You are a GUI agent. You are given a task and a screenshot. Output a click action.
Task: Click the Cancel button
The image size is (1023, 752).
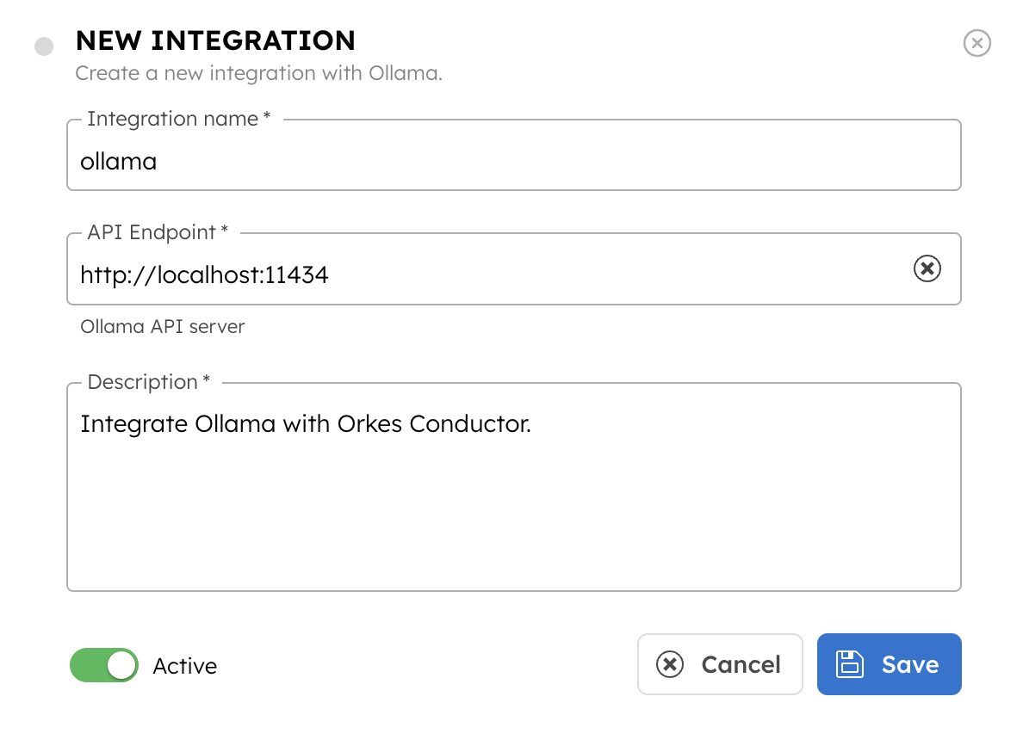click(x=720, y=664)
